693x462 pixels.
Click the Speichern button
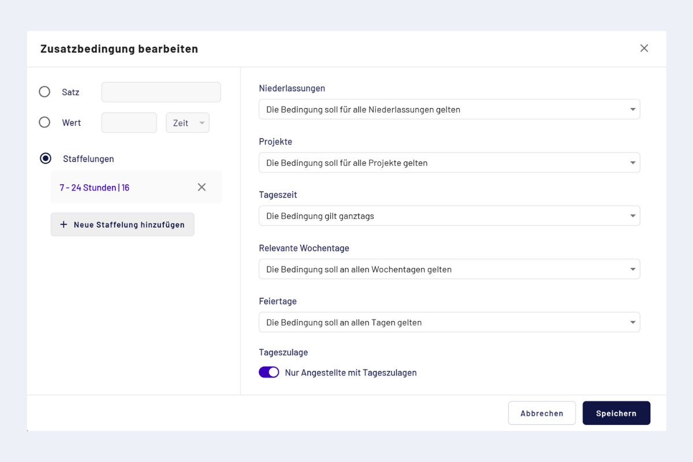point(616,413)
